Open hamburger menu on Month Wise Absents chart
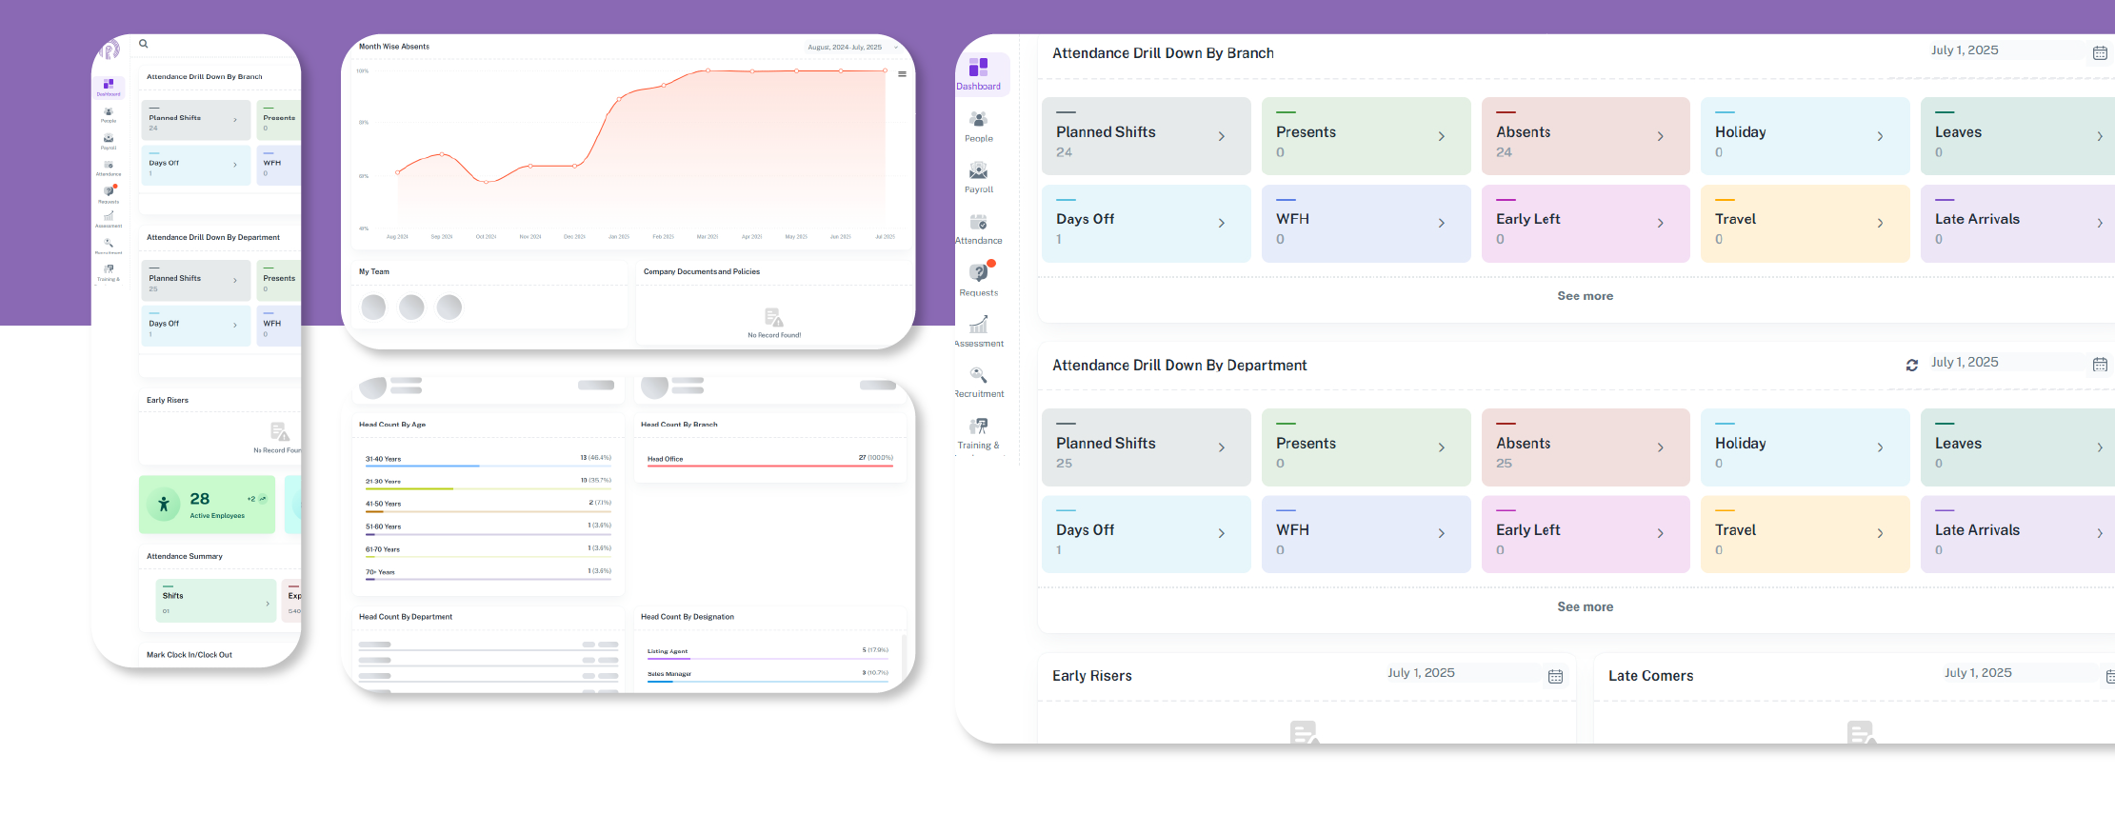This screenshot has width=2115, height=814. (902, 74)
